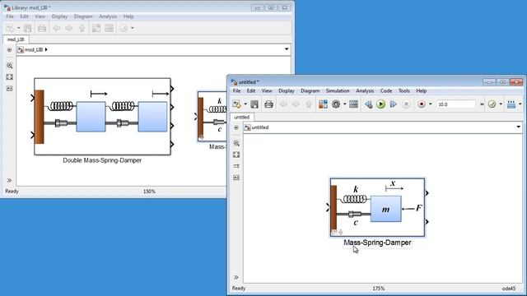Click the Mass-Spring-Damper label under the block

tap(377, 243)
